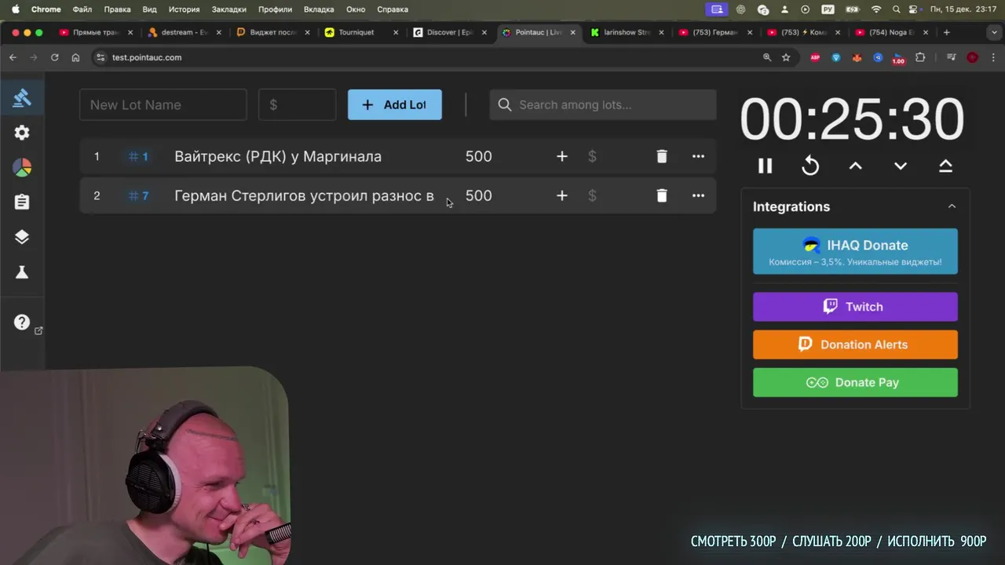Image resolution: width=1005 pixels, height=565 pixels.
Task: Add cost to Вайтрекс lot with plus
Action: [561, 156]
